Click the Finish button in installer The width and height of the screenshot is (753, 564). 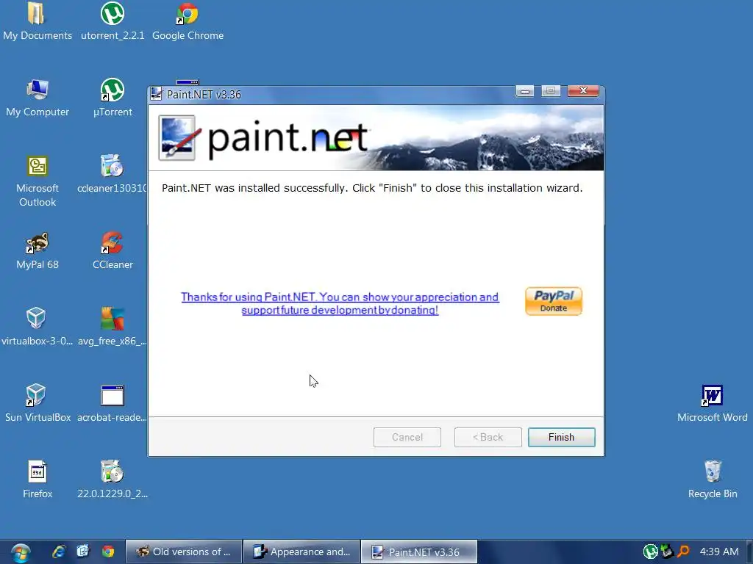(561, 437)
